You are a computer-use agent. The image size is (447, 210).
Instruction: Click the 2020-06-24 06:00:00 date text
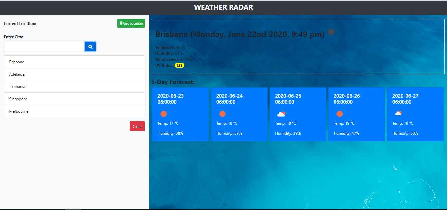click(229, 99)
